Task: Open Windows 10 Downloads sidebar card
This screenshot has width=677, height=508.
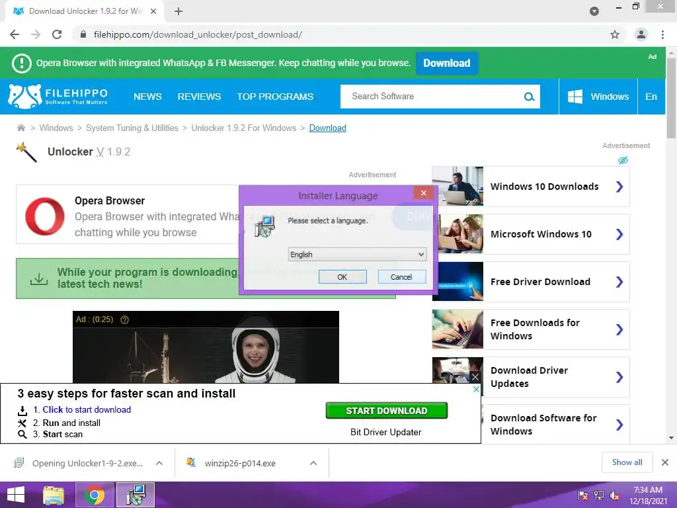Action: tap(531, 187)
